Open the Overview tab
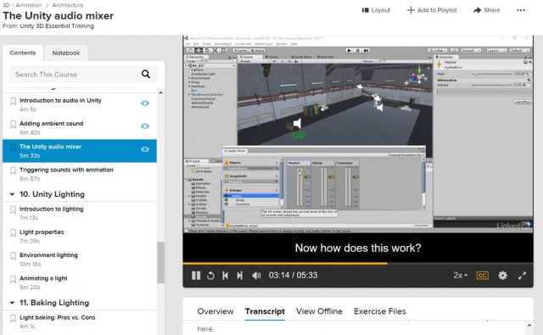 click(216, 311)
